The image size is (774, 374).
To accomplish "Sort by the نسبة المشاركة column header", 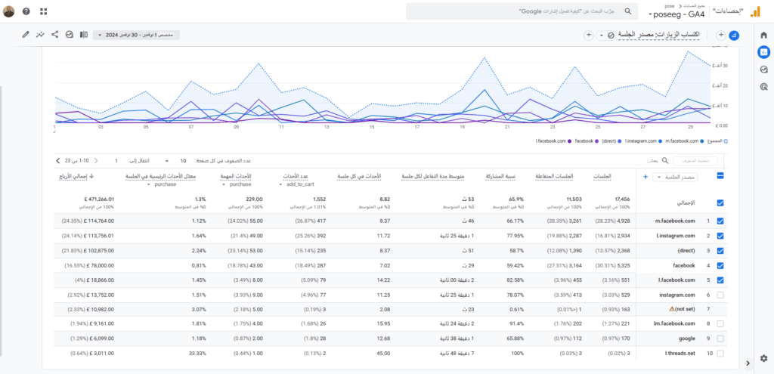I will point(499,176).
